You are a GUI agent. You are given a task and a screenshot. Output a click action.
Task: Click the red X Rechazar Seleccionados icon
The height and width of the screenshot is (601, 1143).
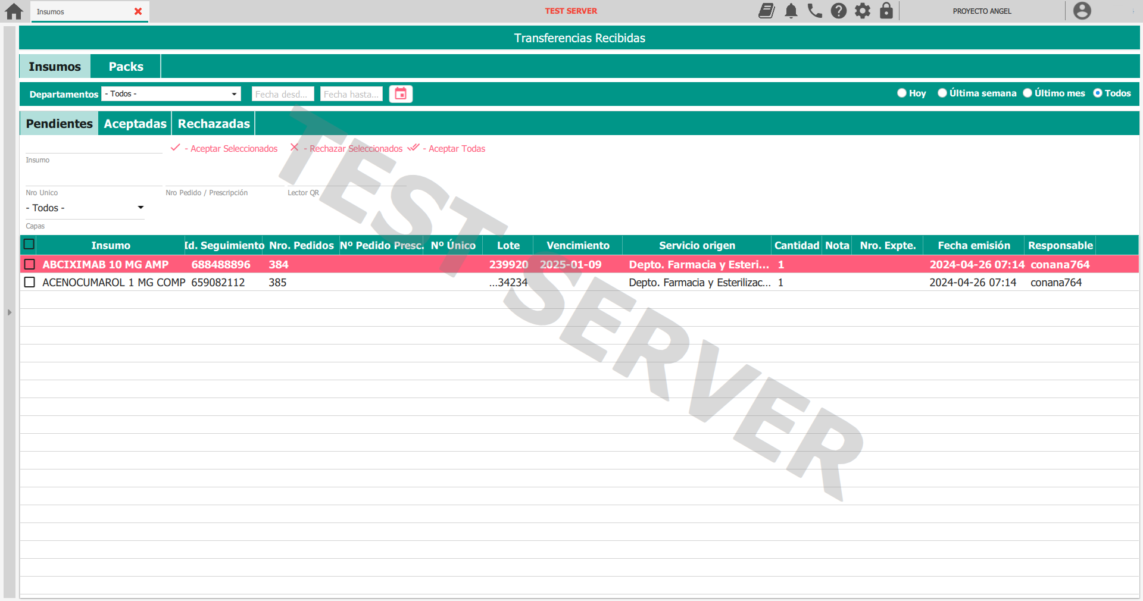coord(294,148)
